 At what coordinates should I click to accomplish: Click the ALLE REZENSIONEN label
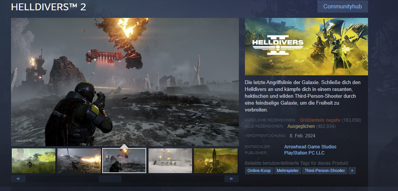tap(264, 126)
